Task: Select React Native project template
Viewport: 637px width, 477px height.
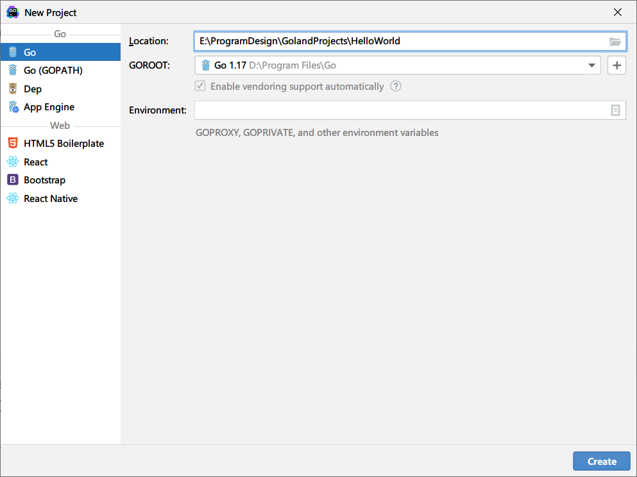Action: (x=50, y=199)
